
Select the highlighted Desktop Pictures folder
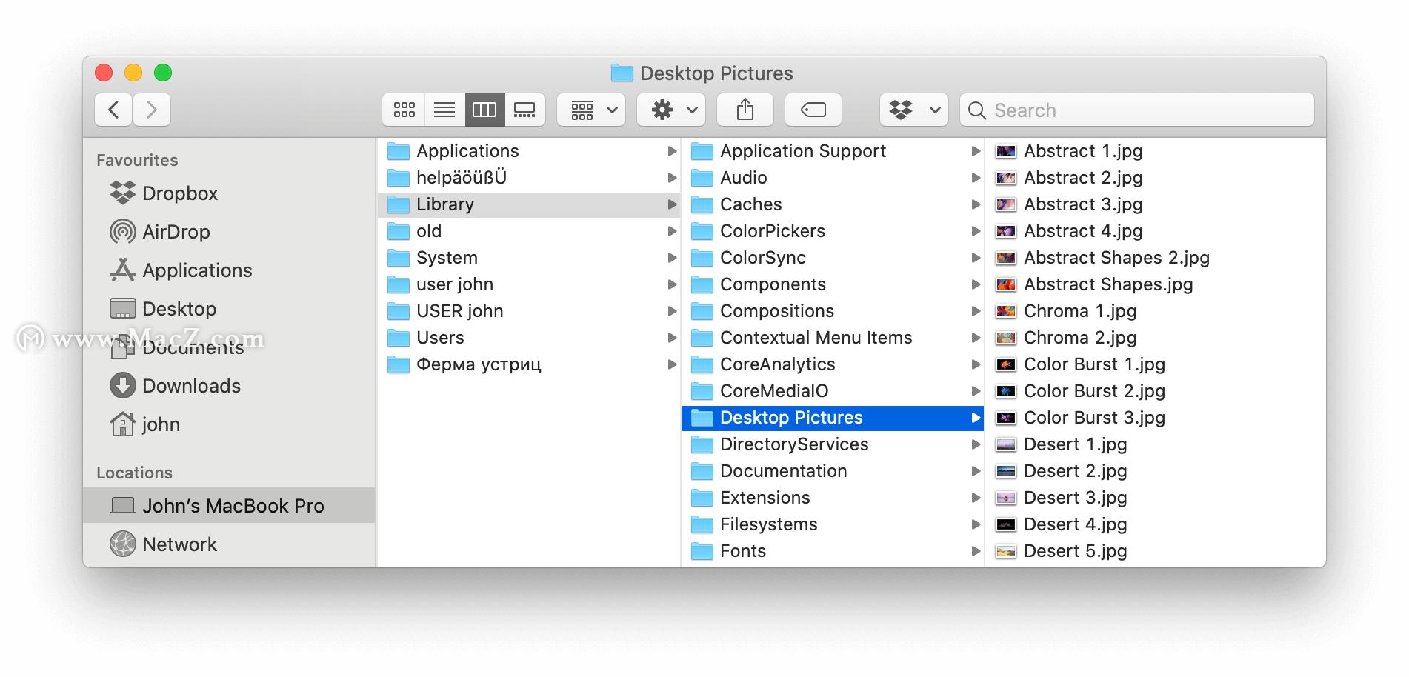click(x=833, y=418)
